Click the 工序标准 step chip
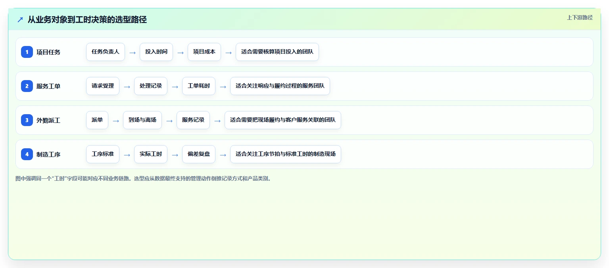Image resolution: width=609 pixels, height=268 pixels. click(x=103, y=154)
